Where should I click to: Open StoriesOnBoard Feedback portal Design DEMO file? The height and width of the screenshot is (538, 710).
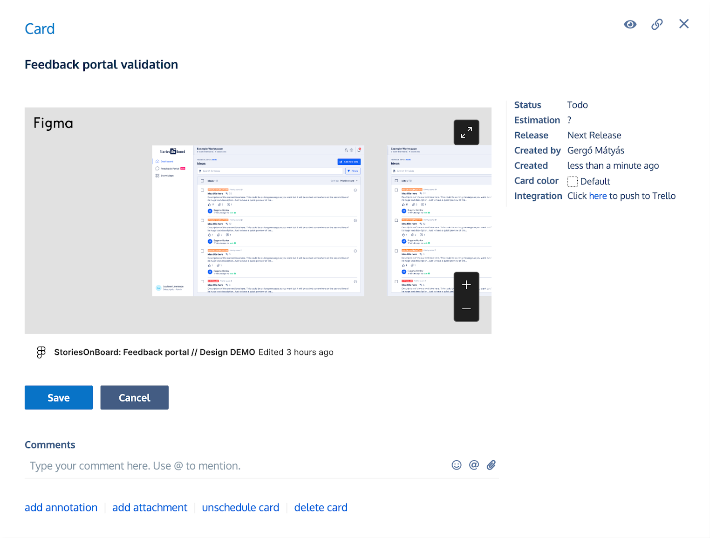[x=155, y=352]
